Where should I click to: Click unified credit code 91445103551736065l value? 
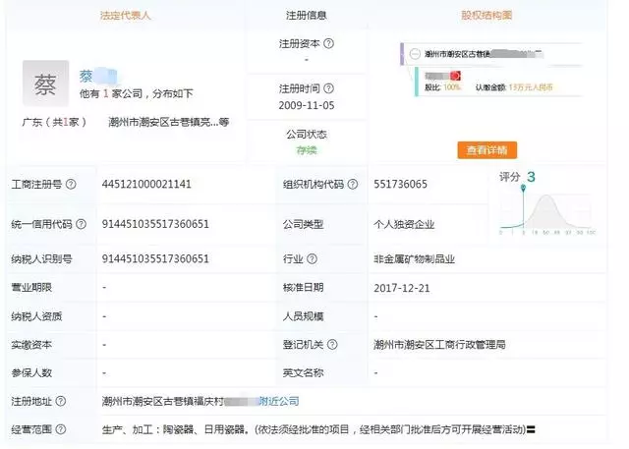(x=155, y=224)
